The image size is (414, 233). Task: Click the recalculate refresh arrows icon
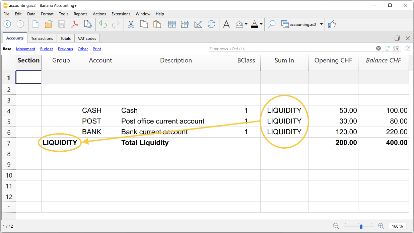point(211,24)
